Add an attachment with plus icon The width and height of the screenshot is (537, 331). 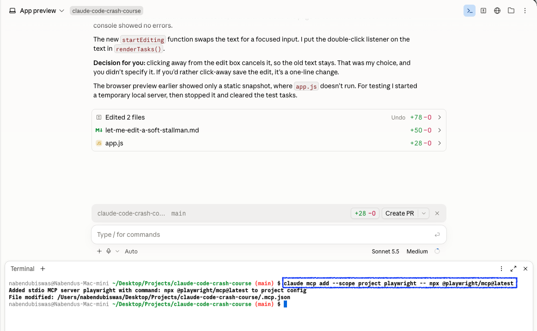99,251
